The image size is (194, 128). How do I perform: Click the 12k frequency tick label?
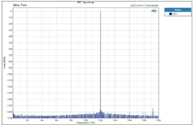coord(100,120)
